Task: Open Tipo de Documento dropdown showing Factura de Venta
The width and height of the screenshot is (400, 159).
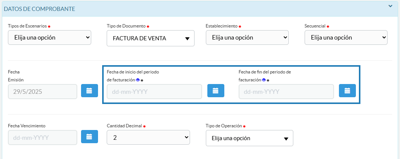Action: 150,38
